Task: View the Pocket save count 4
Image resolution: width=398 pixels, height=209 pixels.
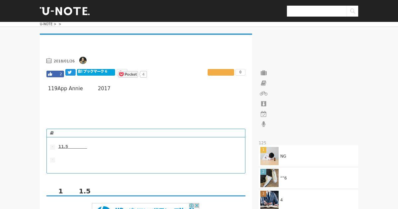Action: pyautogui.click(x=143, y=74)
